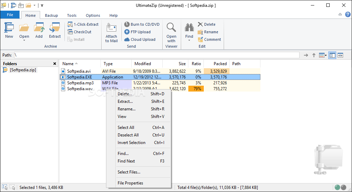Click the New archive icon

coord(9,27)
